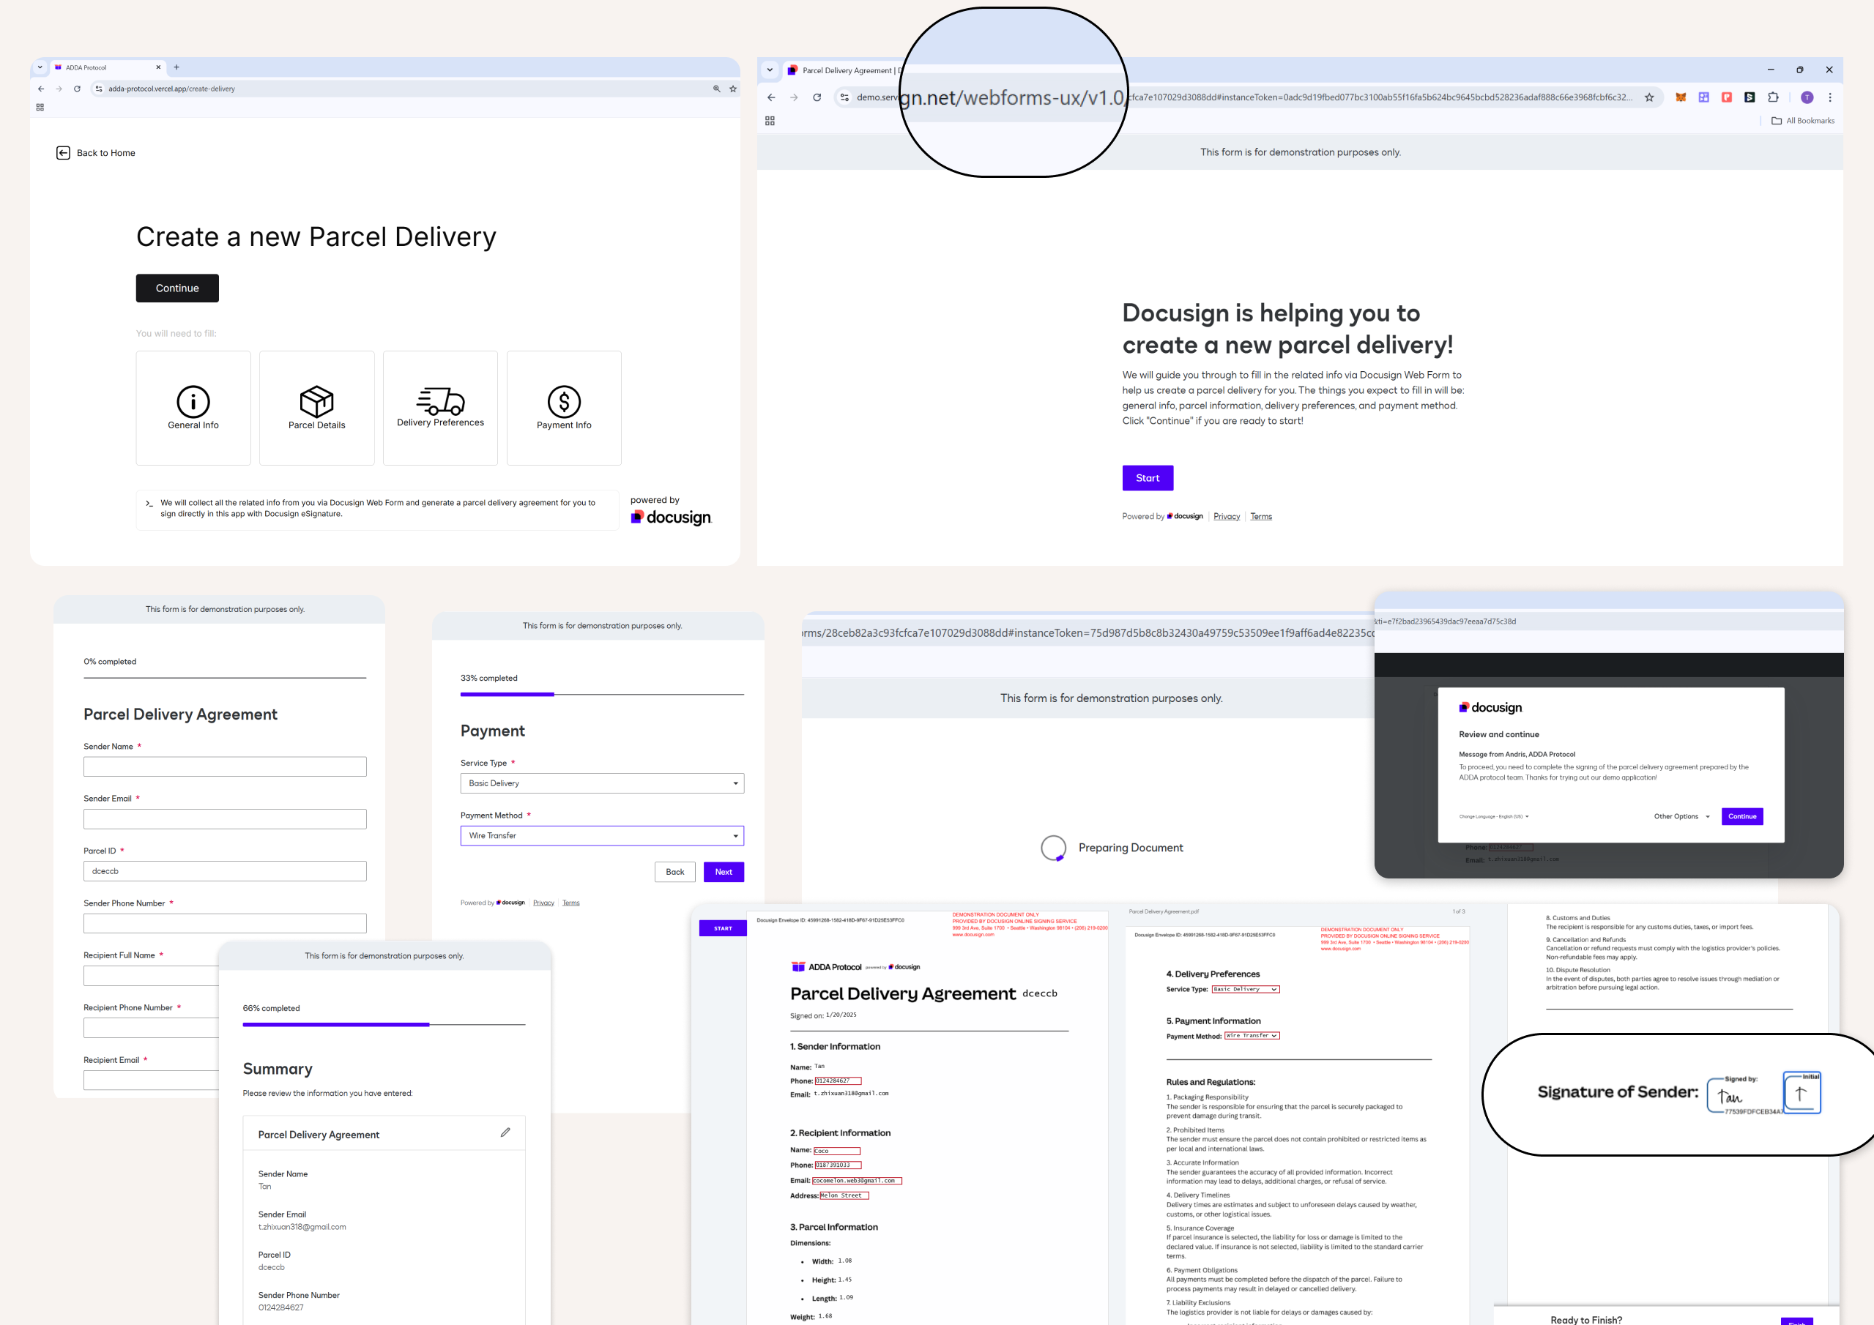Open the purple T profile avatar

pyautogui.click(x=1807, y=97)
